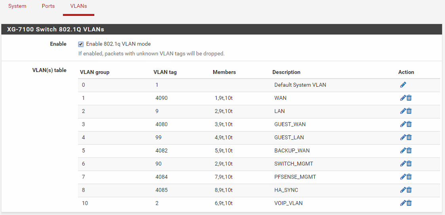Edit the PFSENSE_MGMT VLAN row
This screenshot has height=215, width=445.
403,177
